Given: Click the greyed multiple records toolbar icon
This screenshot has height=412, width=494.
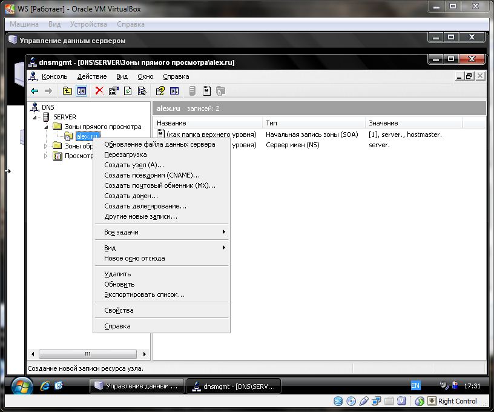Looking at the screenshot, I should [220, 91].
